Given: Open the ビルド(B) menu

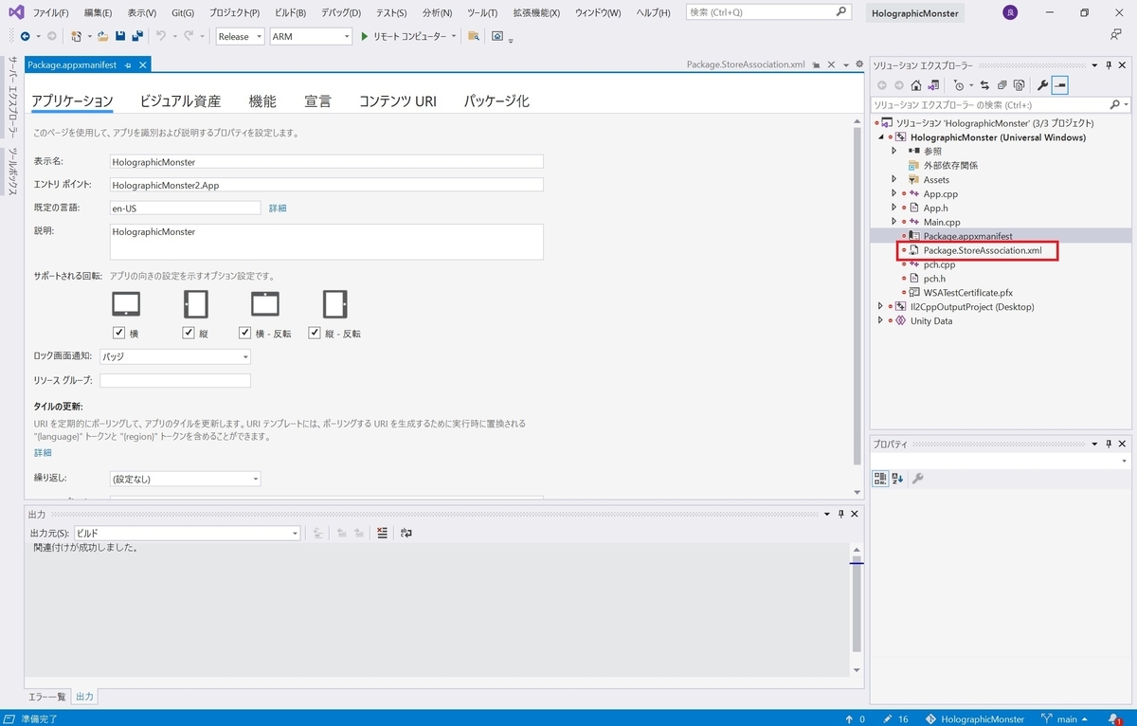Looking at the screenshot, I should coord(290,13).
